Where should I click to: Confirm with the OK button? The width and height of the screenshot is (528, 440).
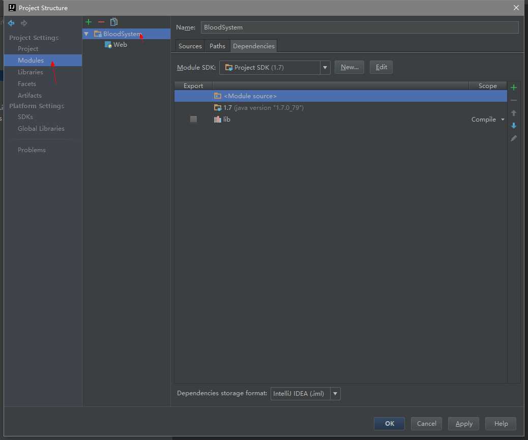(389, 424)
